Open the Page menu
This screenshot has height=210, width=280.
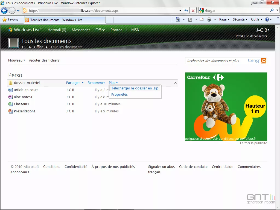224,19
